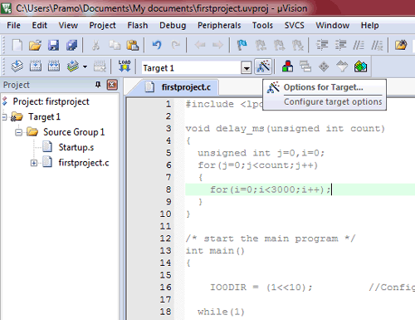Select firstproject.c in the project tree

click(84, 163)
